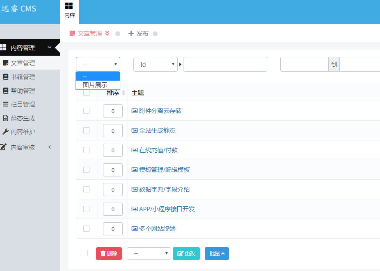The width and height of the screenshot is (380, 271).
Task: Click the 静态生成 file icon in sidebar
Action: (5, 118)
